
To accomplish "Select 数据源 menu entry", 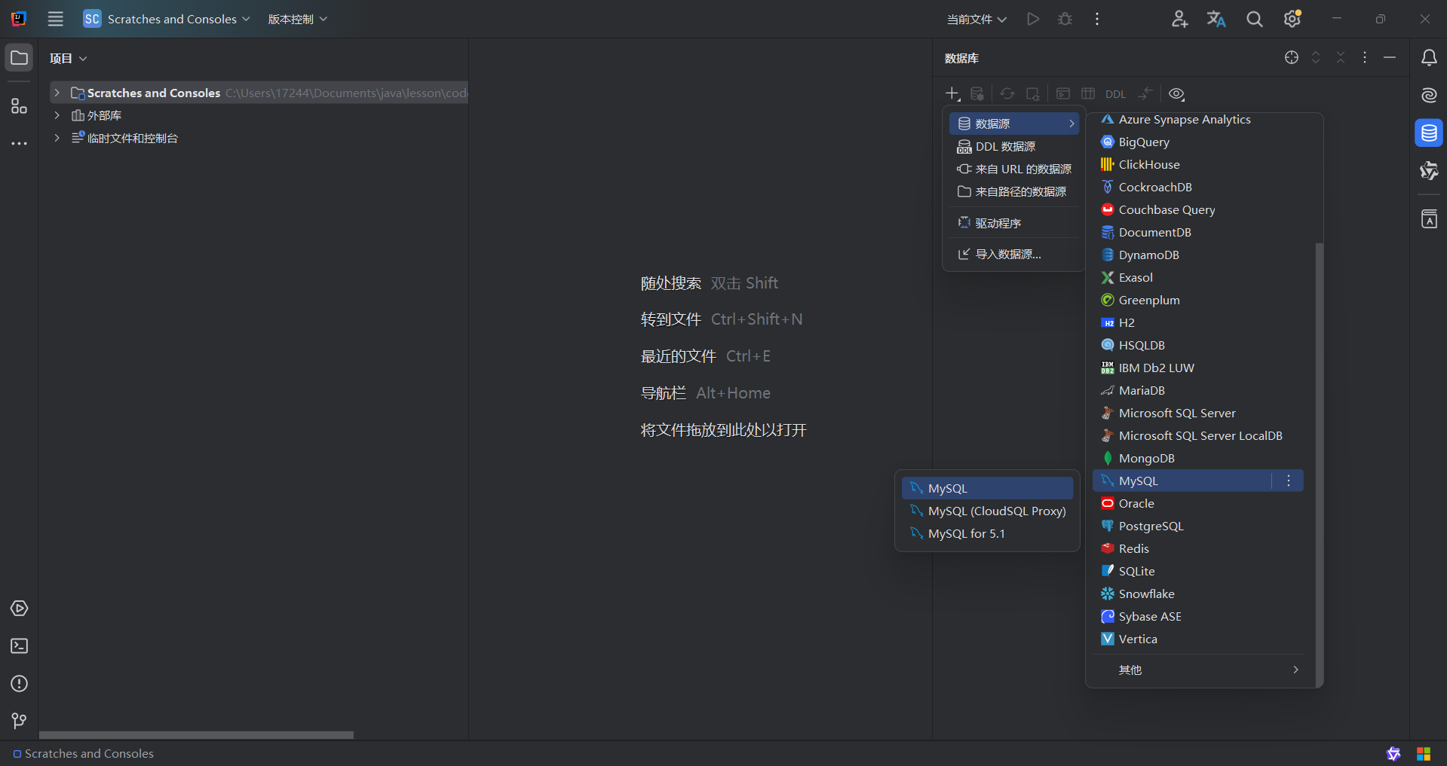I will pos(1015,124).
